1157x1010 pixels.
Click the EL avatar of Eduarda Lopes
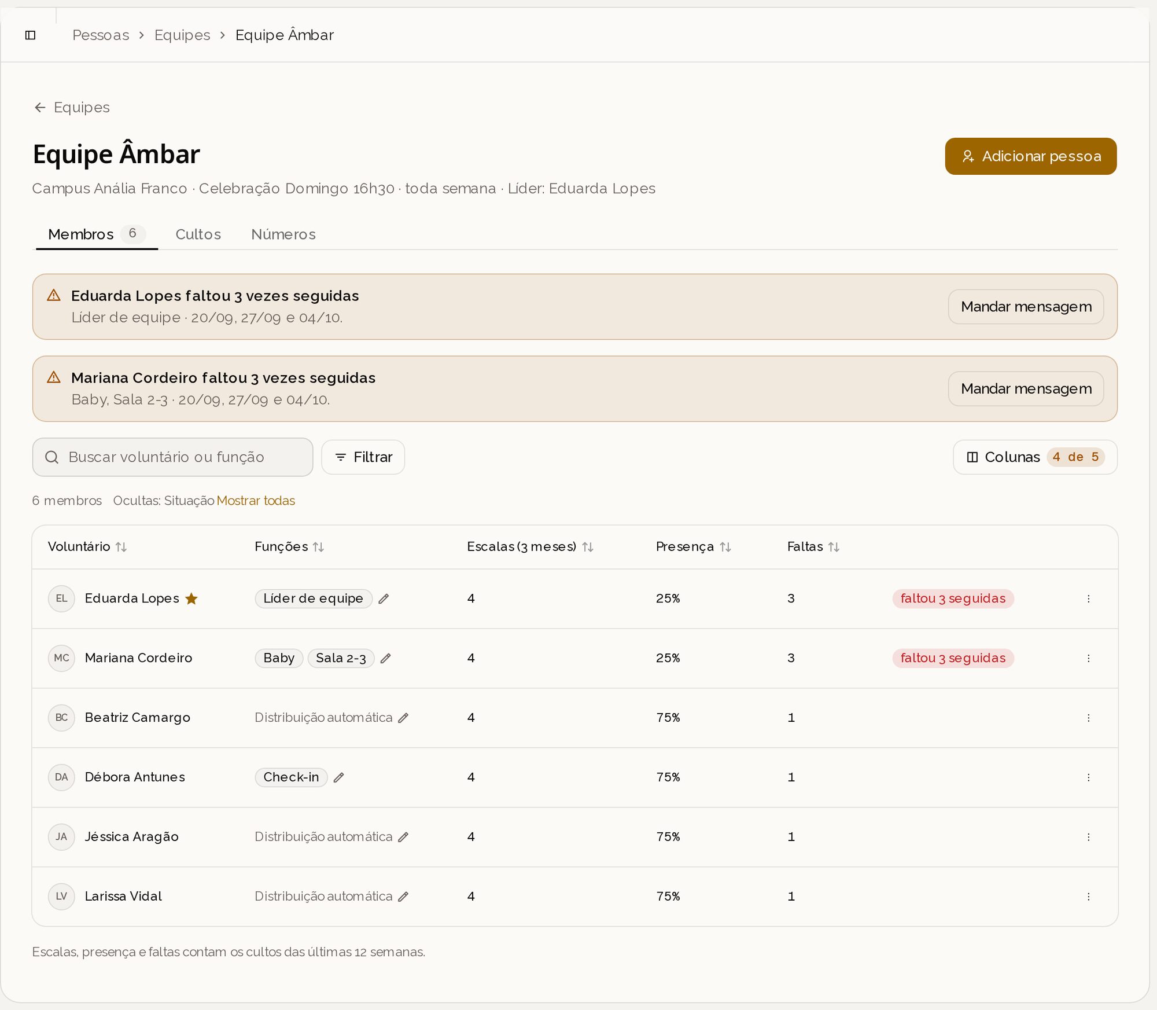pos(61,599)
